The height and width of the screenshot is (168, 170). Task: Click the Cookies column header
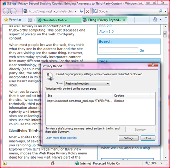coord(132,96)
